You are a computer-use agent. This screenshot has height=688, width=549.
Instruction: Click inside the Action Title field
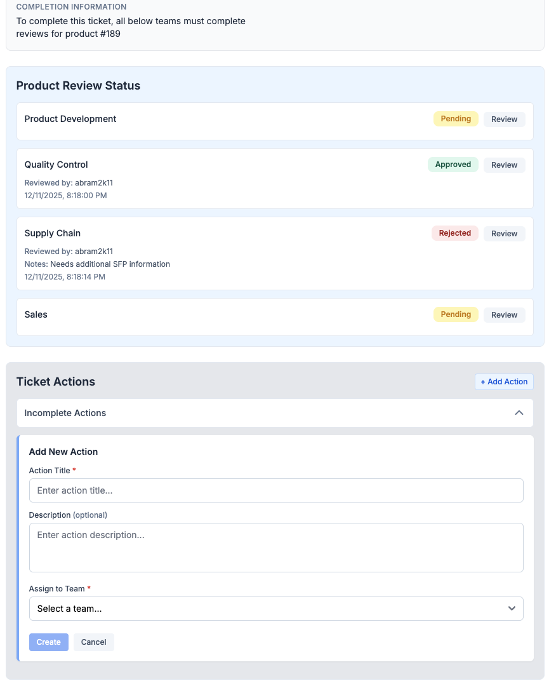click(276, 490)
